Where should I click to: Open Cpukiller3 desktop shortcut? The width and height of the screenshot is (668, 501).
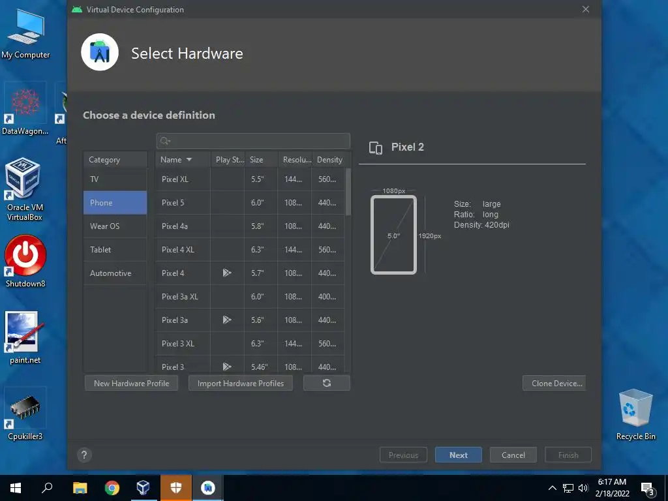pos(25,414)
